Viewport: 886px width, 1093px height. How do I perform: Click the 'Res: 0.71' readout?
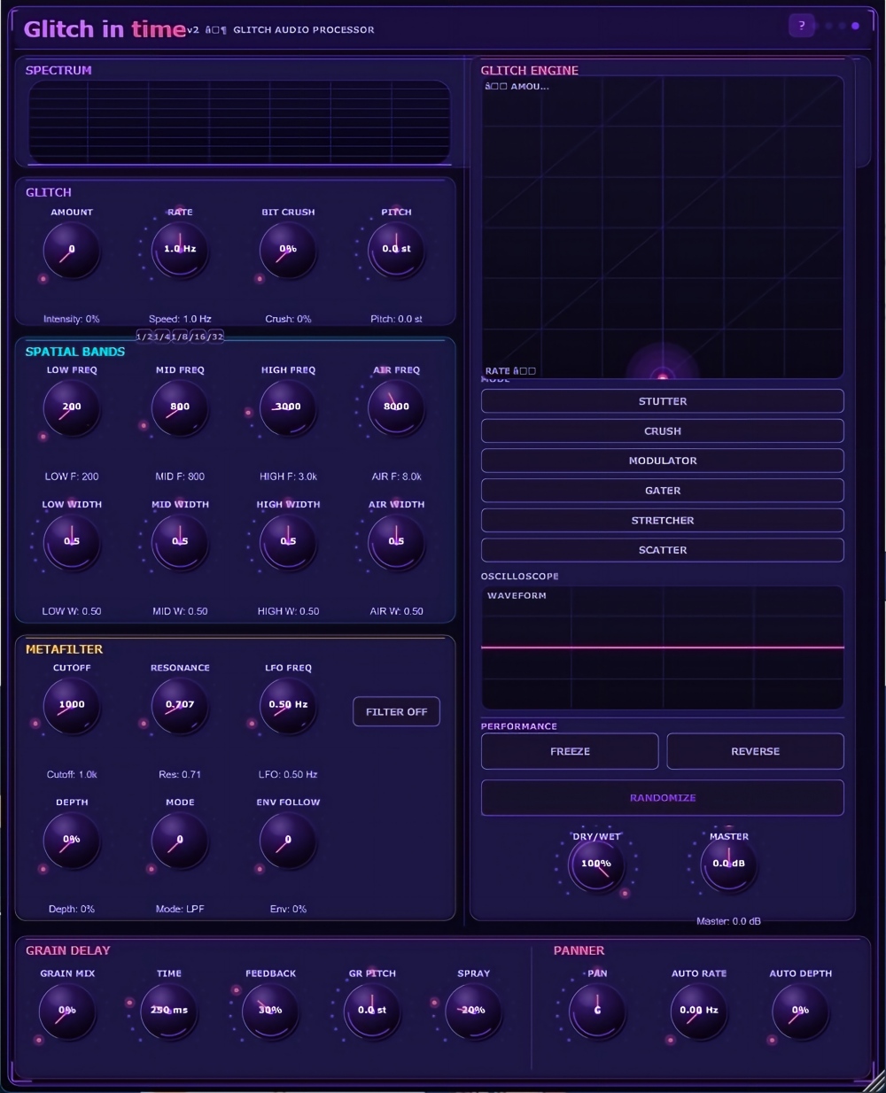(180, 775)
